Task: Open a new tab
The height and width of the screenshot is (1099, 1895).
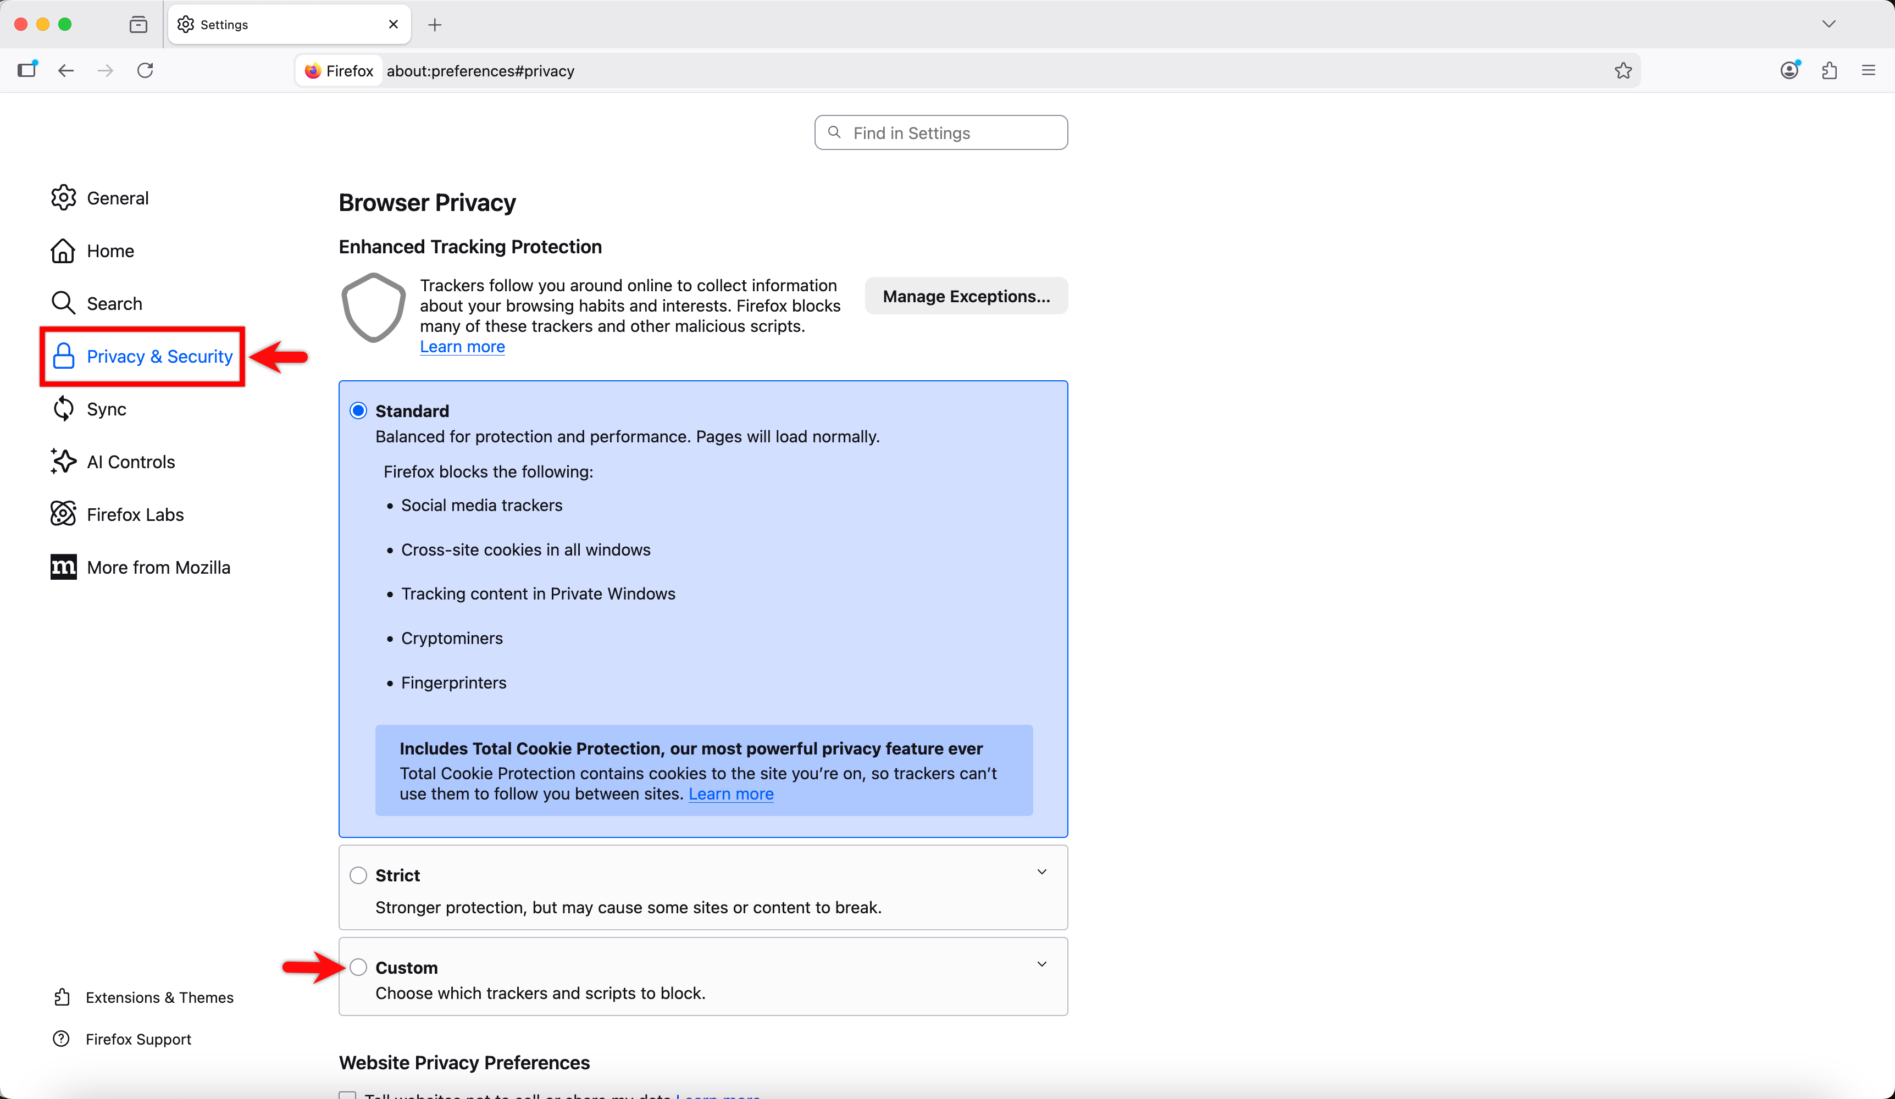Action: [435, 25]
